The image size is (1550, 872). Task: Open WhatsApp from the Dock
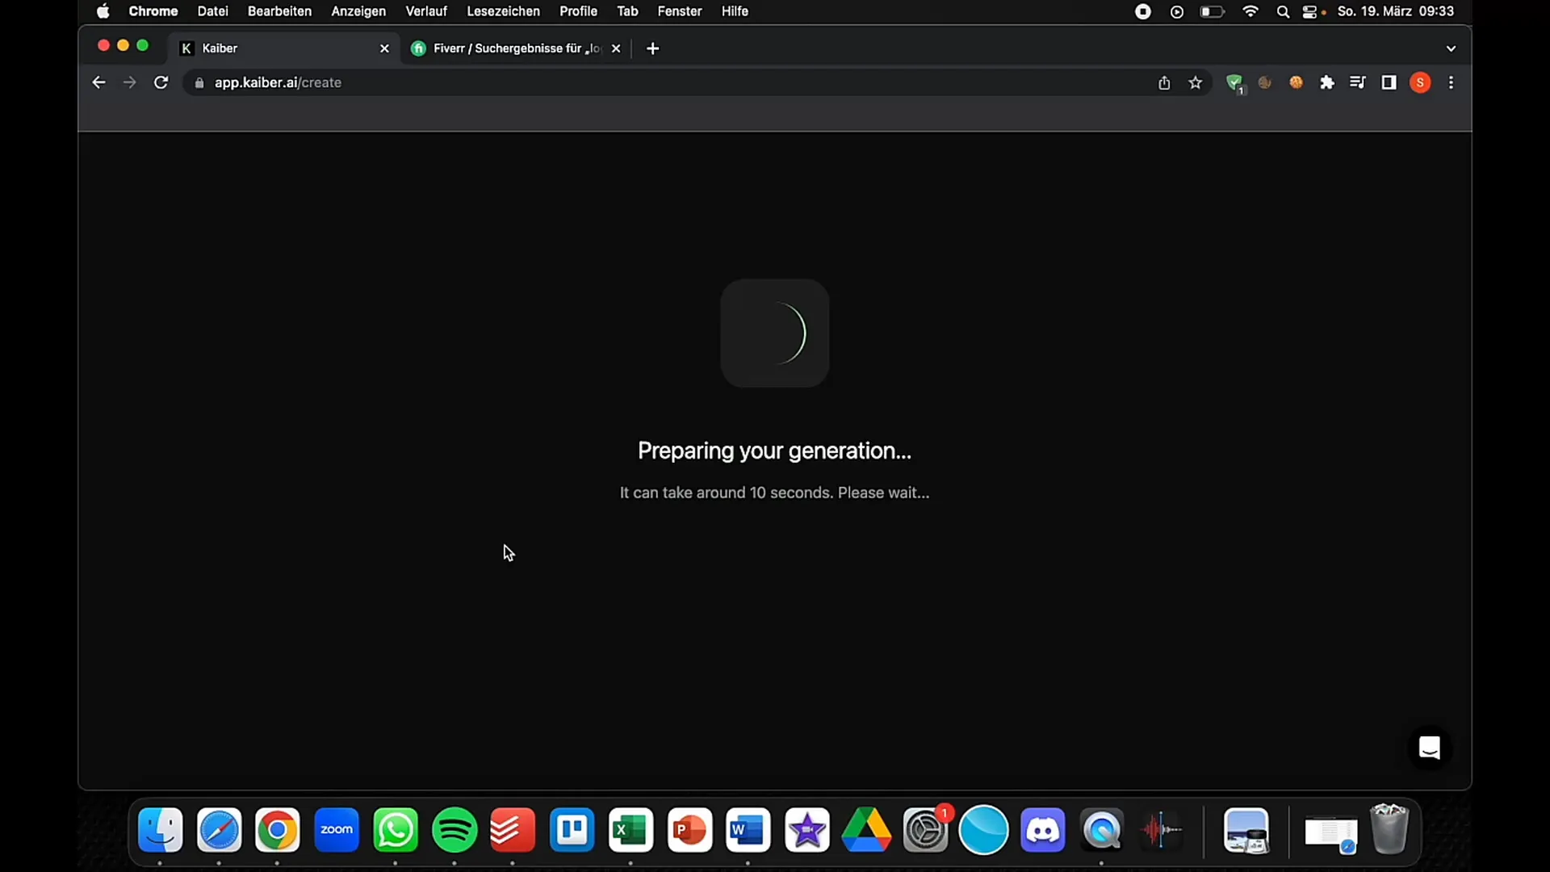396,830
